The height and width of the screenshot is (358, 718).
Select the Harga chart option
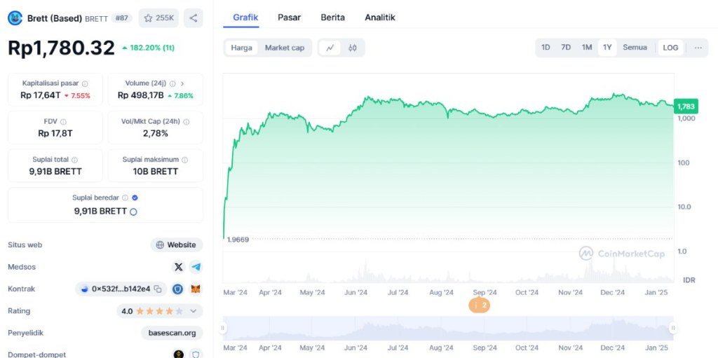(242, 48)
